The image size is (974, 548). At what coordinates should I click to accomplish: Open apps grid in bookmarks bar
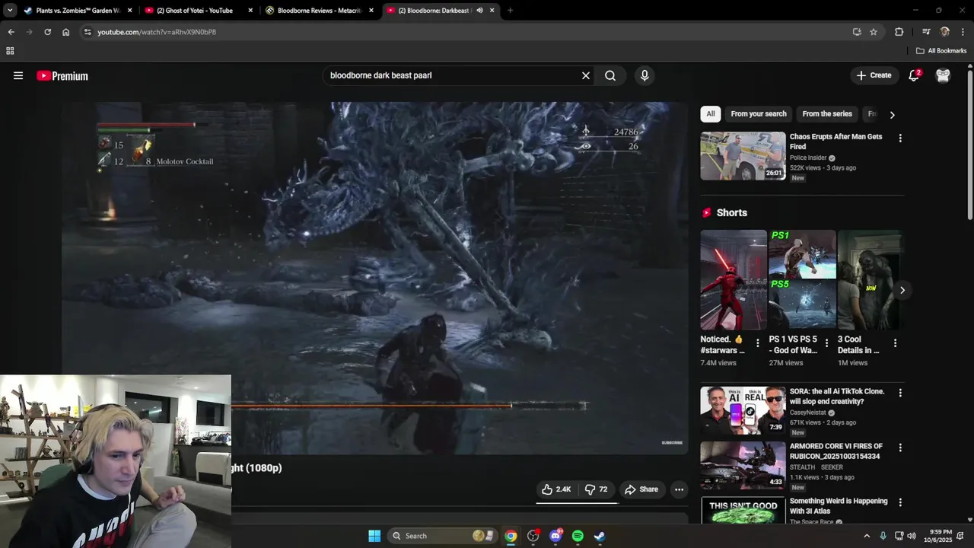tap(10, 51)
